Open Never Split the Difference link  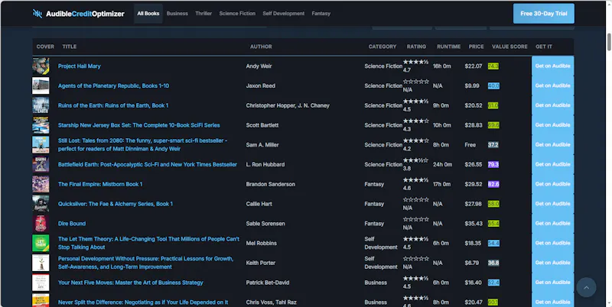pos(143,302)
